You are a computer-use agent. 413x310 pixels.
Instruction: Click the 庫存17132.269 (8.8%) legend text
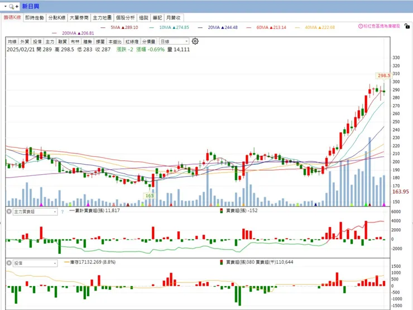[x=93, y=262]
